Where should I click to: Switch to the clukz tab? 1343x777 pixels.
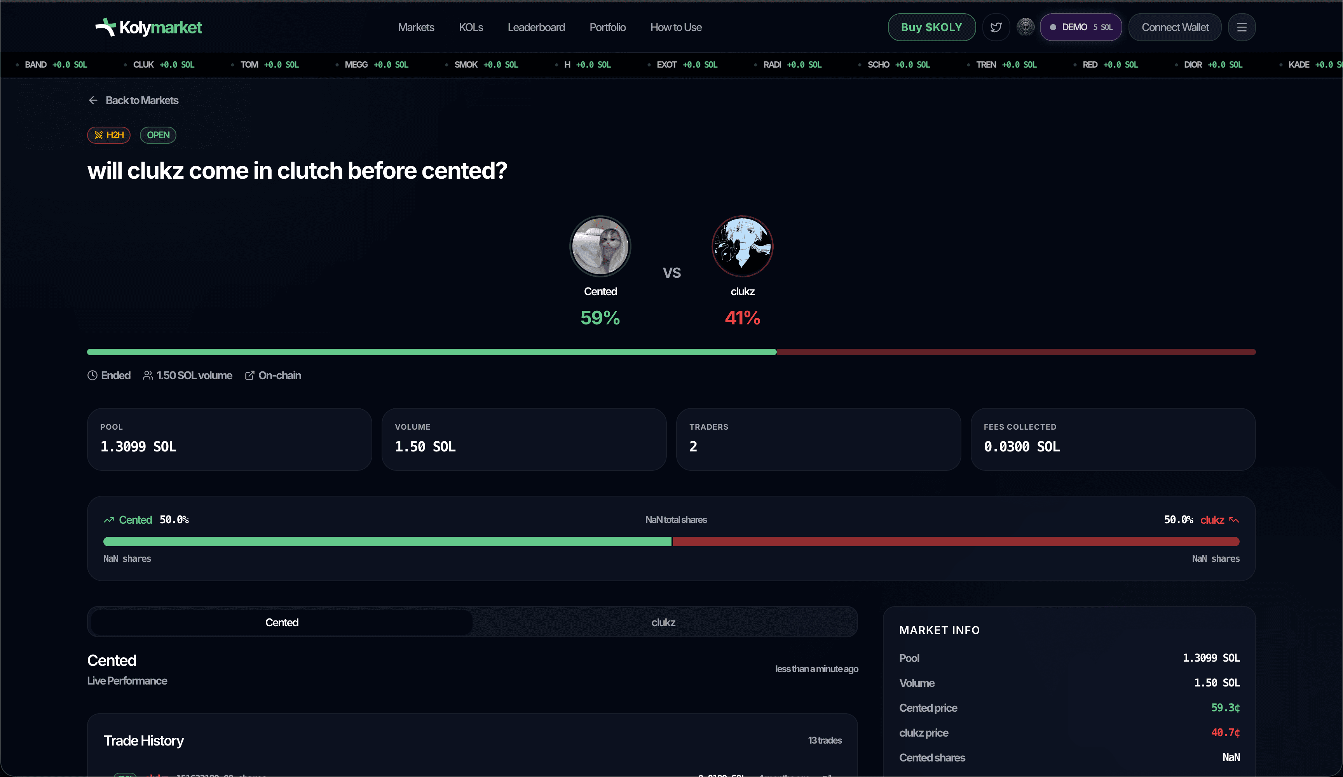663,622
